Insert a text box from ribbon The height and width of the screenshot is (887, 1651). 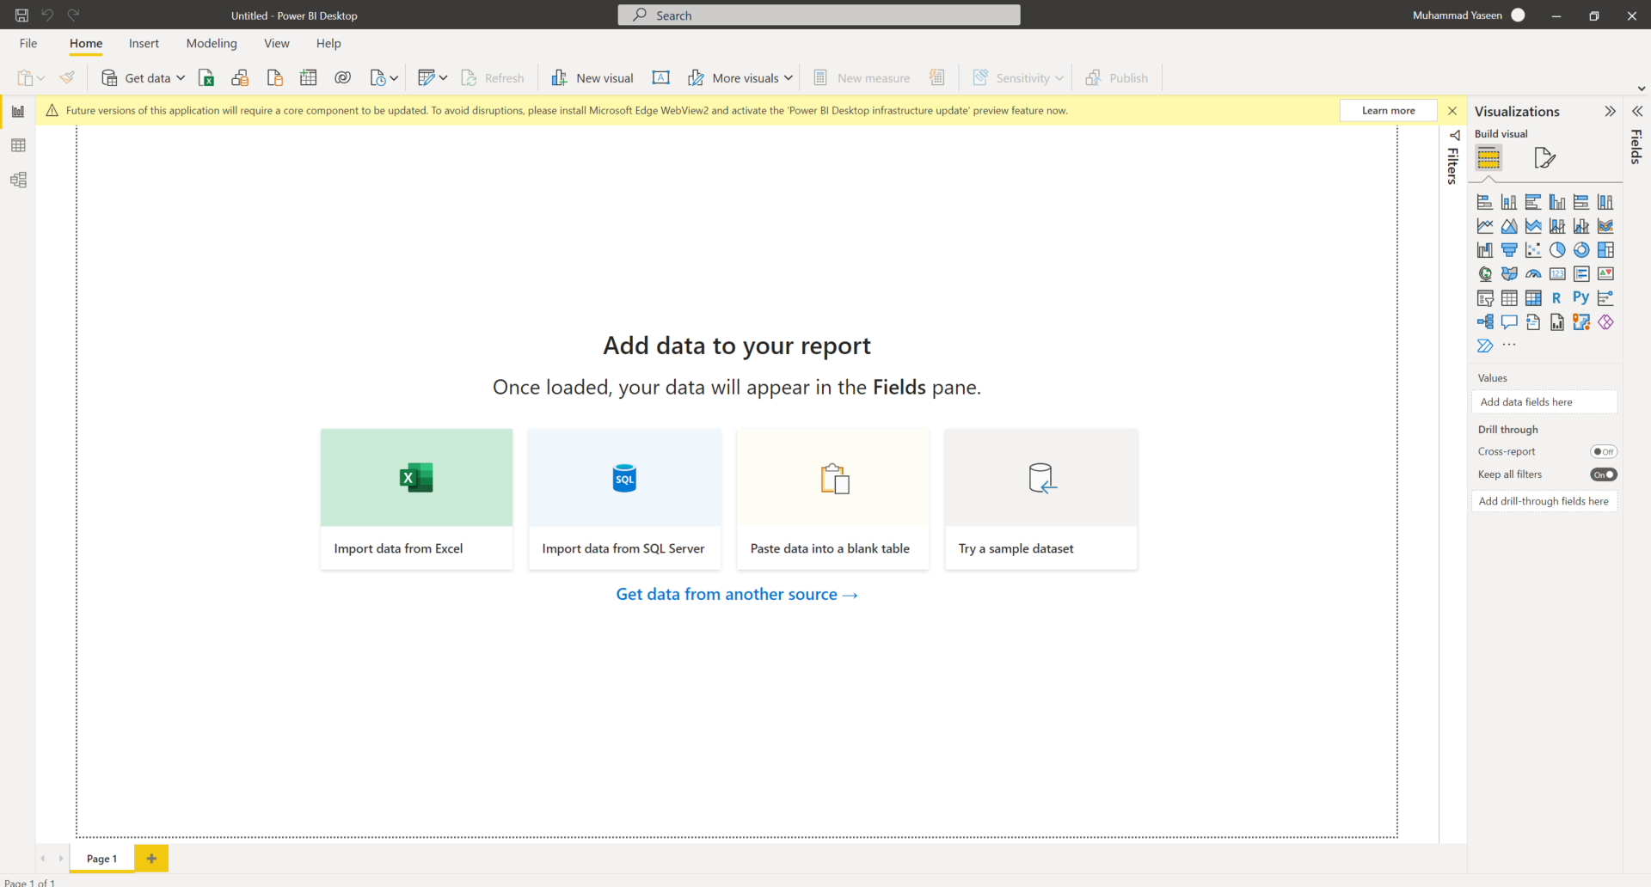pyautogui.click(x=660, y=78)
